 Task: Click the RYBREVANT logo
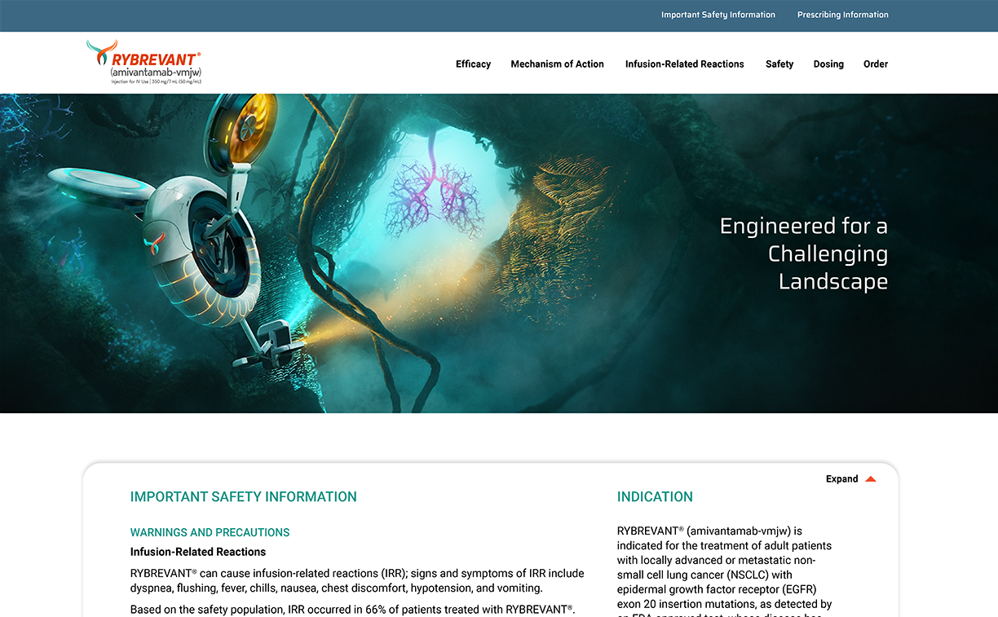(x=144, y=63)
